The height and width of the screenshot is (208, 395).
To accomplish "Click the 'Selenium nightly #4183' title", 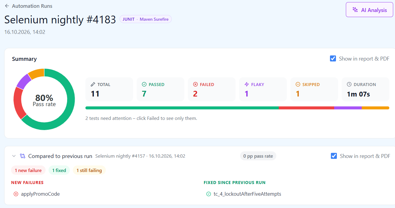I will [x=60, y=19].
